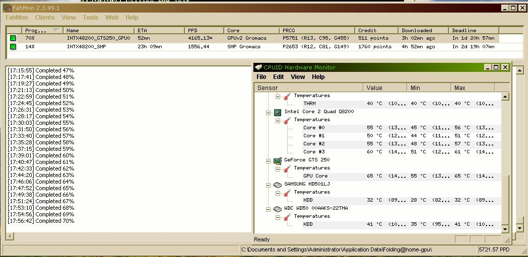Click thermometer icon under Intel Core 2 Quad
Image resolution: width=528 pixels, height=257 pixels.
287,120
